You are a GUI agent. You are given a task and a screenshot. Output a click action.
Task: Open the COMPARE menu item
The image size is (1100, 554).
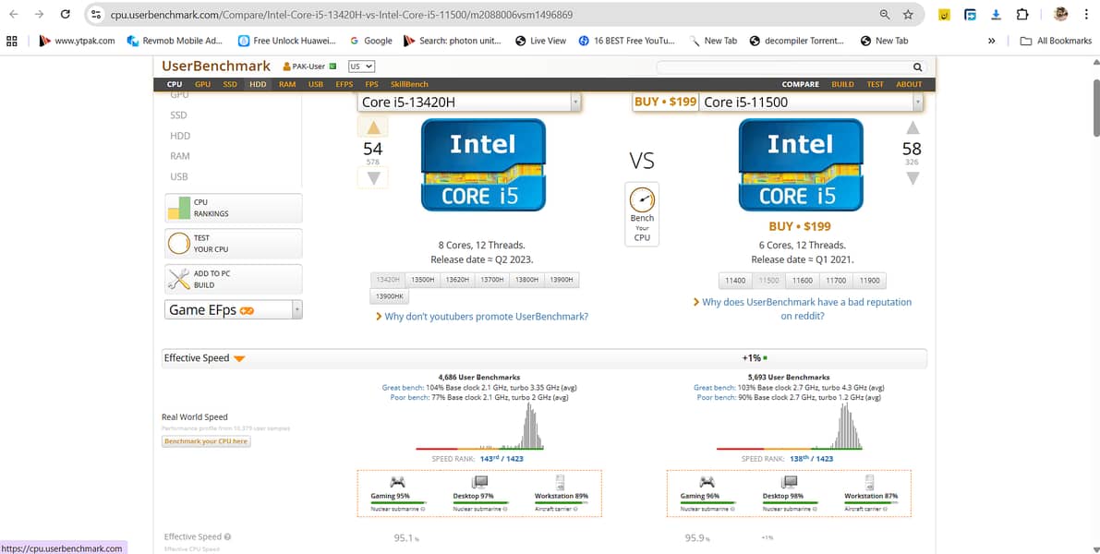[800, 84]
